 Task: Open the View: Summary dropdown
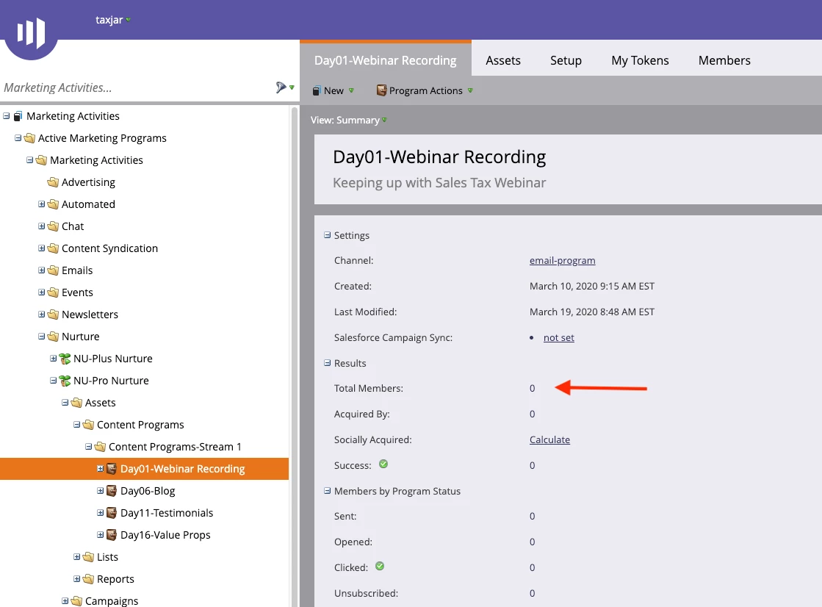coord(349,120)
